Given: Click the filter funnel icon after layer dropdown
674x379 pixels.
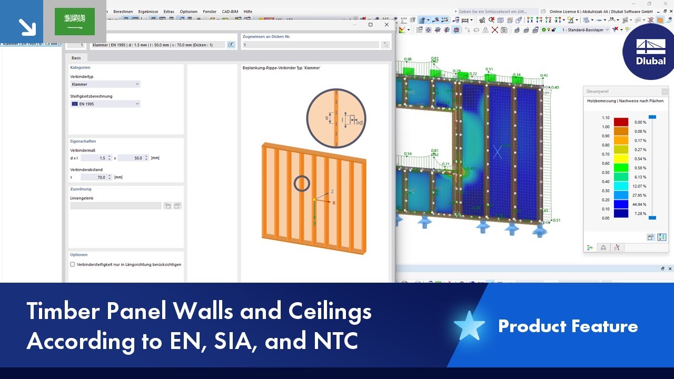Looking at the screenshot, I should point(616,30).
